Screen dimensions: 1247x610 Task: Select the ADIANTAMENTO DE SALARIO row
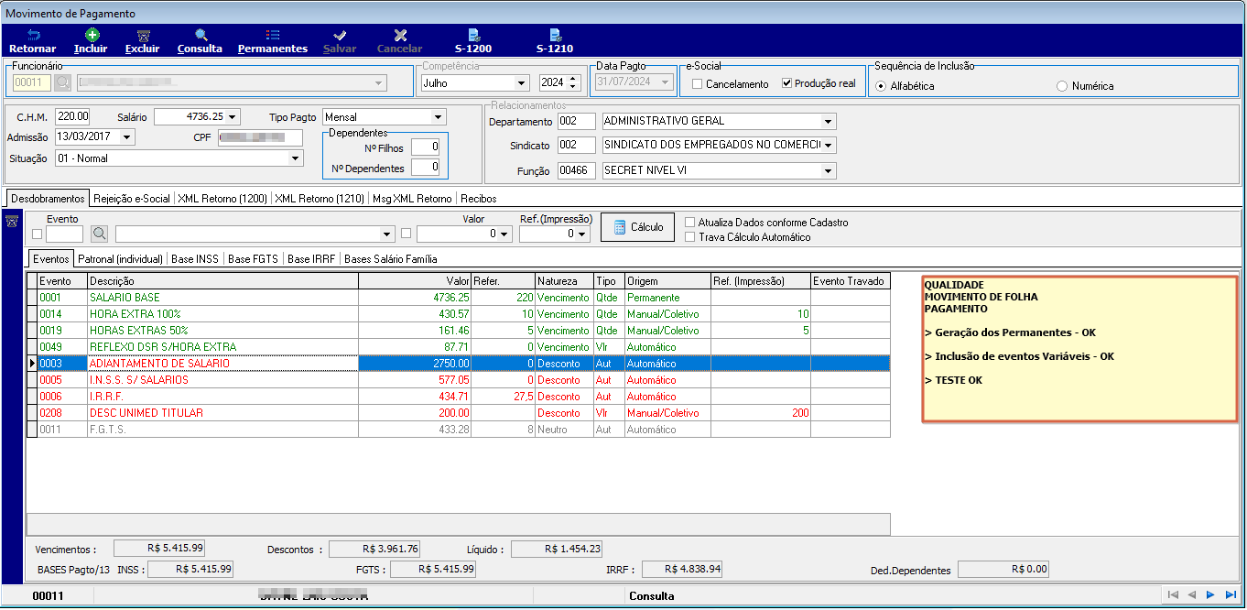click(458, 364)
